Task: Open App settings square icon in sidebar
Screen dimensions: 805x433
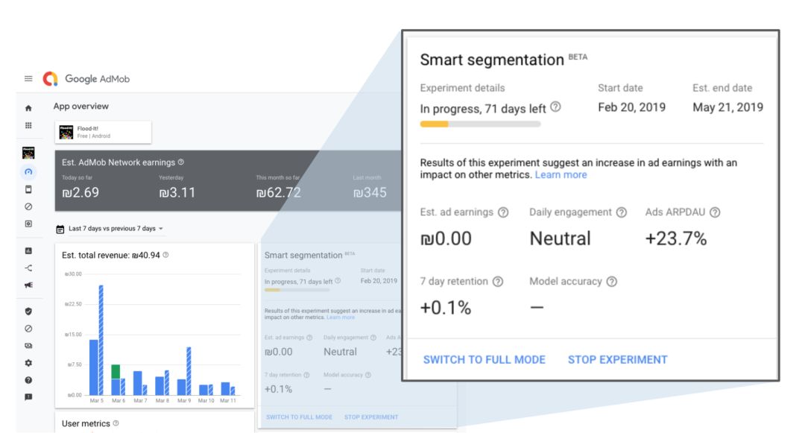Action: pos(28,224)
